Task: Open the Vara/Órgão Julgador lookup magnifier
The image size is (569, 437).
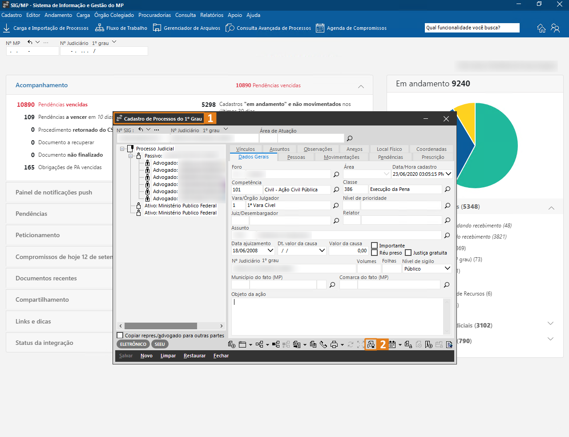Action: [336, 206]
